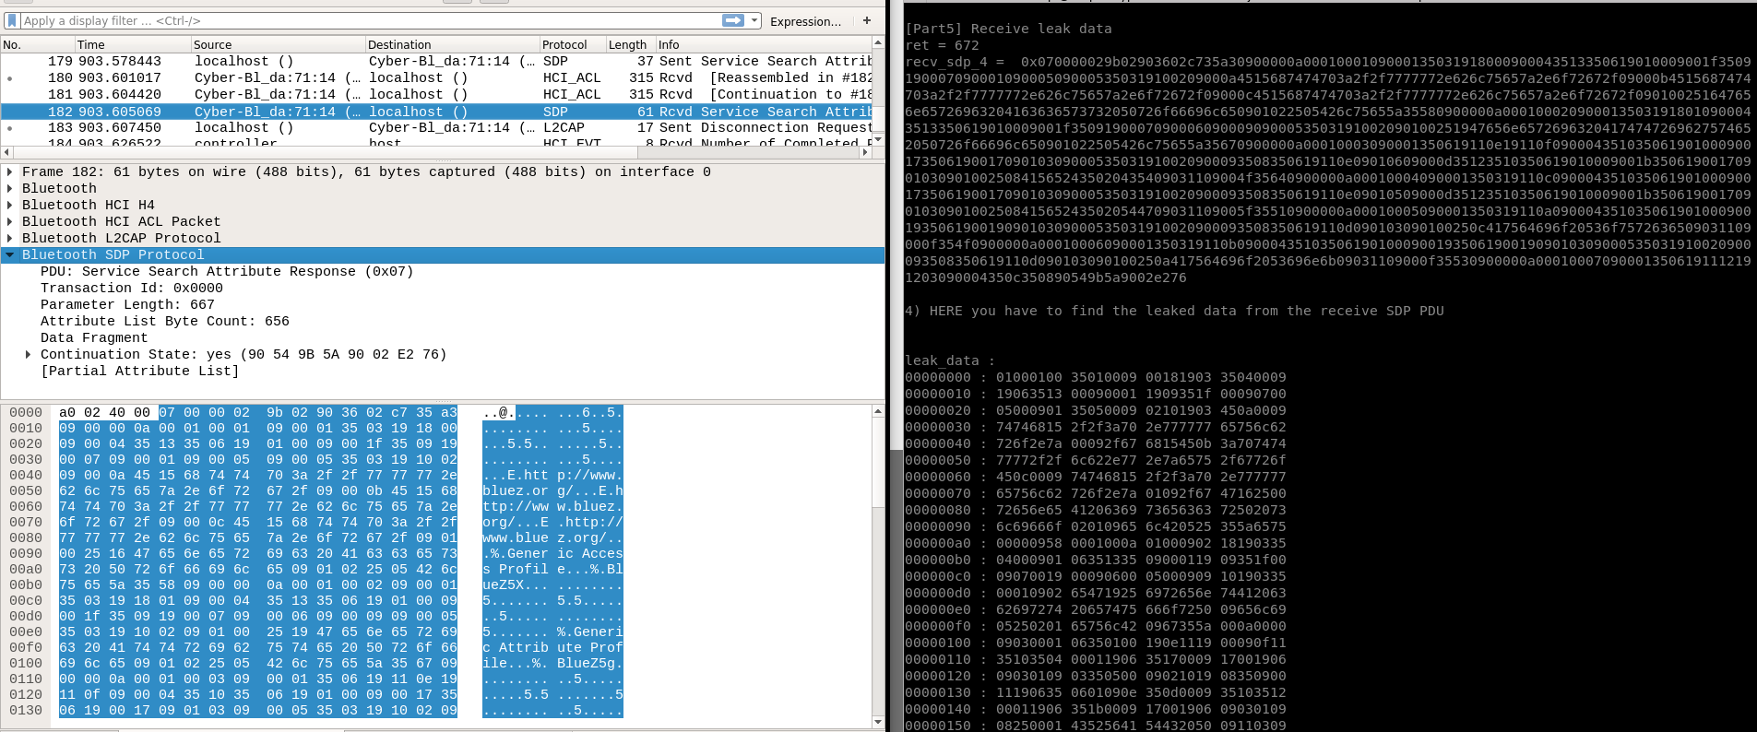Select packet 183 L2CAP row
This screenshot has width=1757, height=732.
(436, 128)
